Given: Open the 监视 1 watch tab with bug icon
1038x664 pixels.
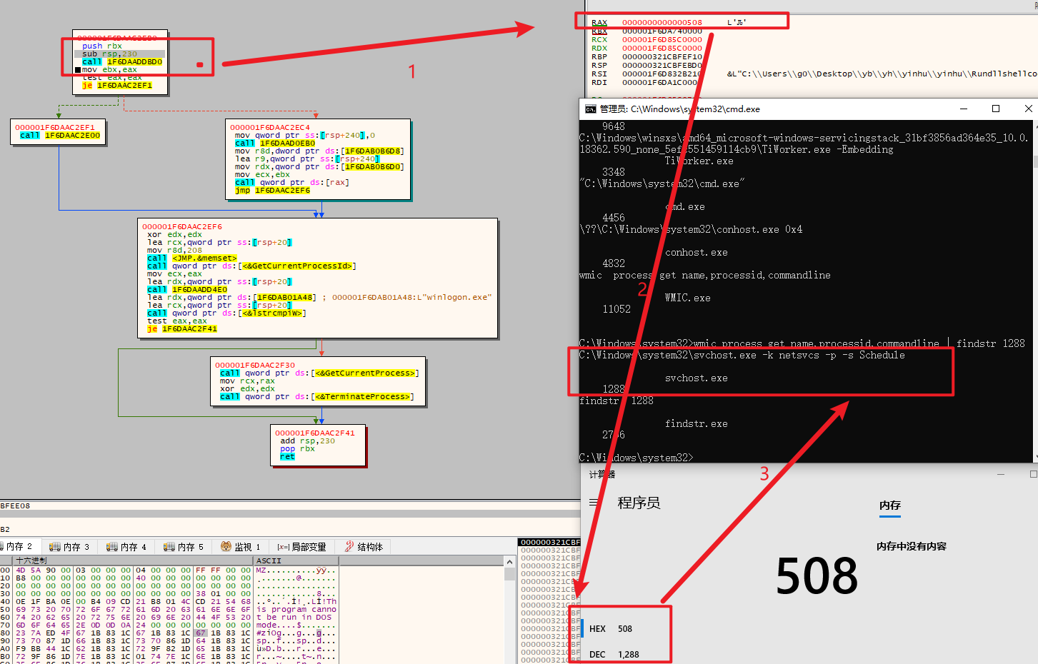Looking at the screenshot, I should click(241, 547).
